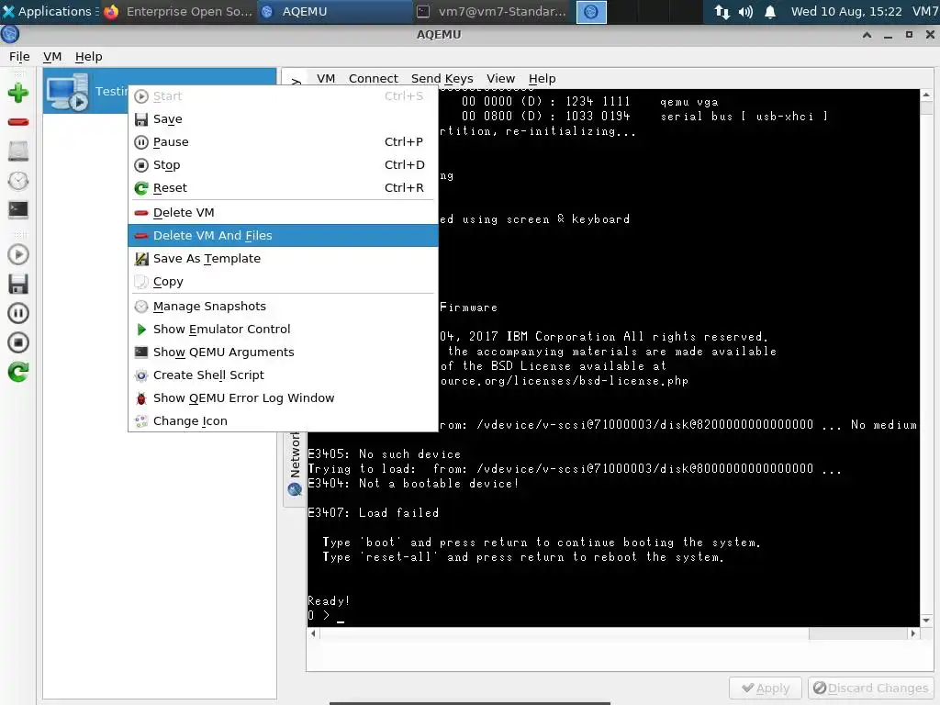This screenshot has height=705, width=940.
Task: Open Manage Snapshots from the context menu
Action: [283, 307]
